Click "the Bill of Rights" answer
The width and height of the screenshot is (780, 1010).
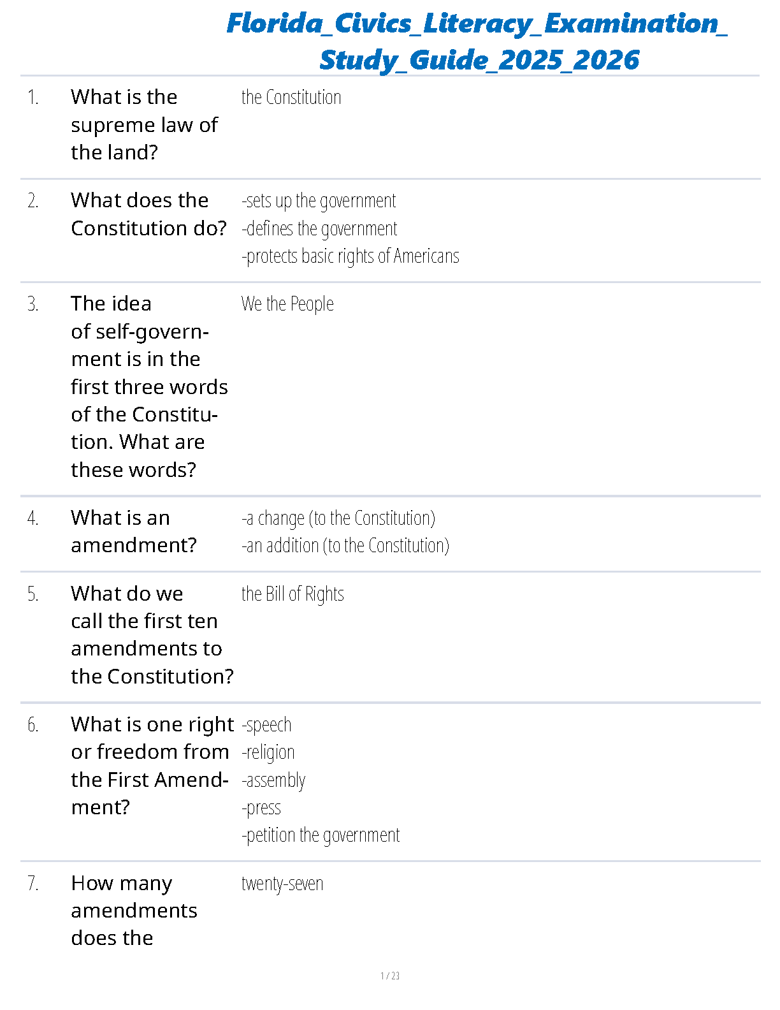(292, 594)
